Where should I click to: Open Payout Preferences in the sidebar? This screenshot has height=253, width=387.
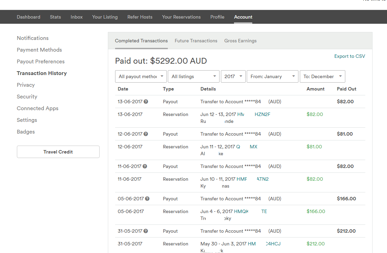coord(41,62)
